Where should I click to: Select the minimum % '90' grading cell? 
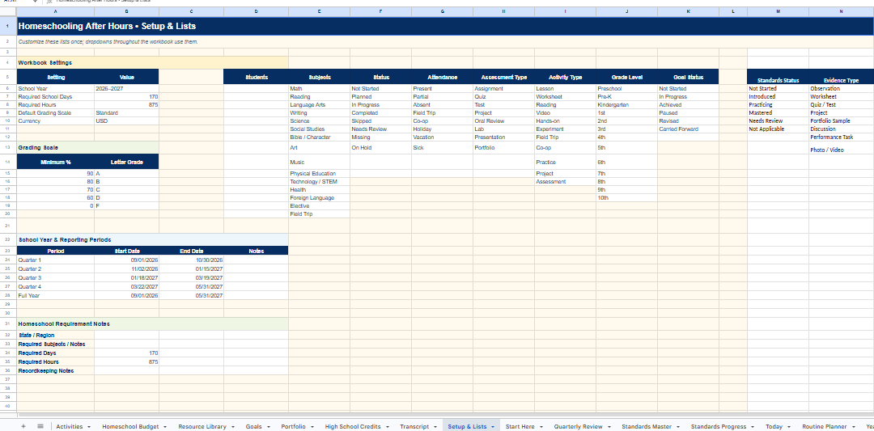[x=56, y=174]
